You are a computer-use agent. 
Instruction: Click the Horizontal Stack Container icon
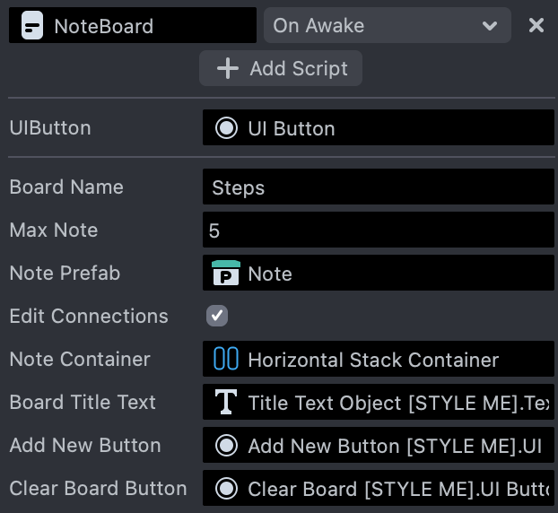tap(226, 360)
